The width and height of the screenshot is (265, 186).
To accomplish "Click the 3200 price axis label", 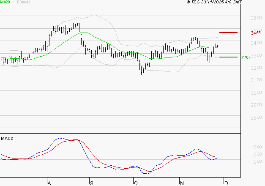I will 256,68.
